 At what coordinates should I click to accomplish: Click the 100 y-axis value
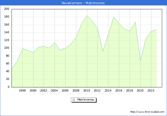coord(7,48)
